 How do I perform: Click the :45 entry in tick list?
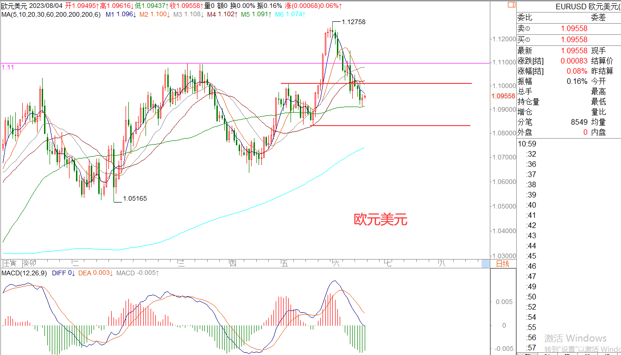click(x=531, y=256)
